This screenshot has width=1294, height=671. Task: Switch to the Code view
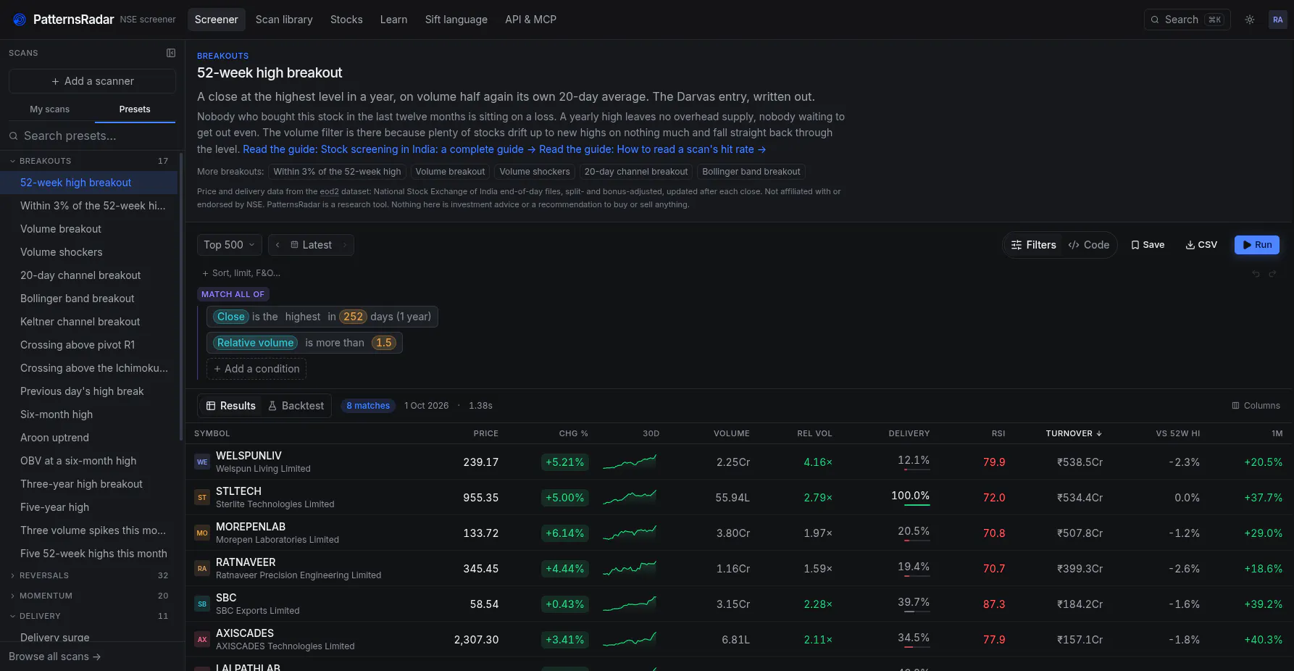click(x=1089, y=245)
